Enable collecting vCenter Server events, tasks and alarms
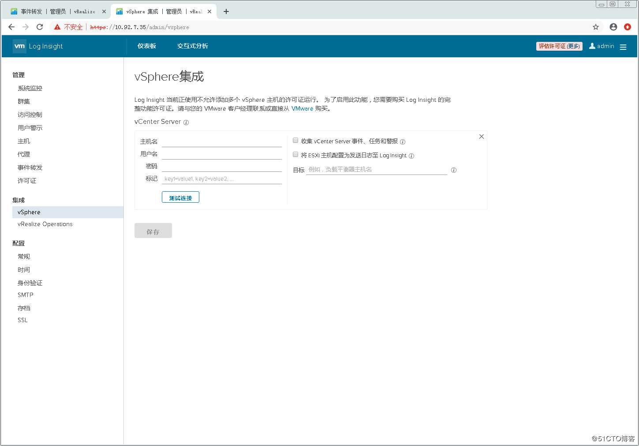This screenshot has width=639, height=446. (x=295, y=140)
